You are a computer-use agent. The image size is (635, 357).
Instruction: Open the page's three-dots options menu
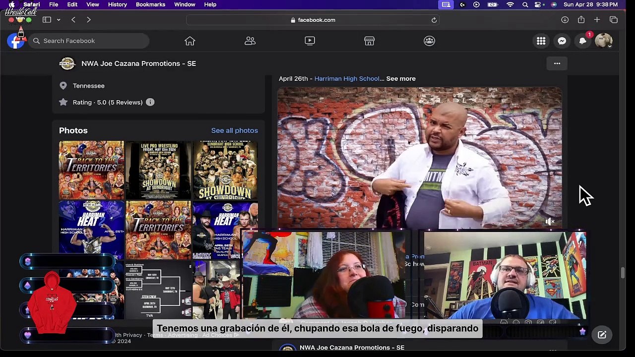557,63
